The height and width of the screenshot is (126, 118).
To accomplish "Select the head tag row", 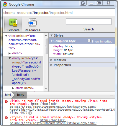I will pyautogui.click(x=17, y=53).
